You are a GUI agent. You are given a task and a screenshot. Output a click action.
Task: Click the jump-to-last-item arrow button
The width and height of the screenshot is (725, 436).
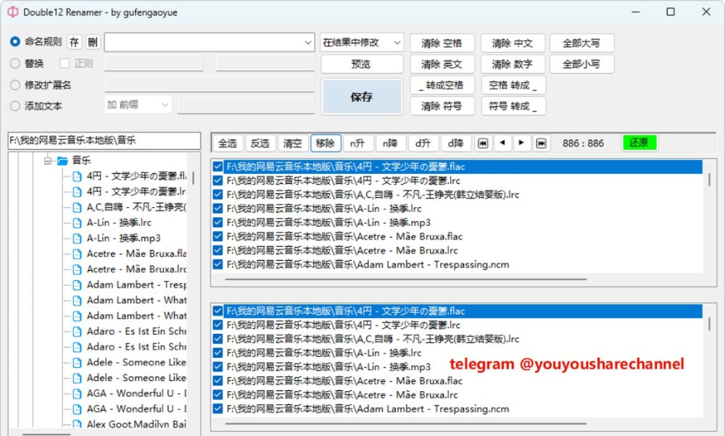(541, 143)
